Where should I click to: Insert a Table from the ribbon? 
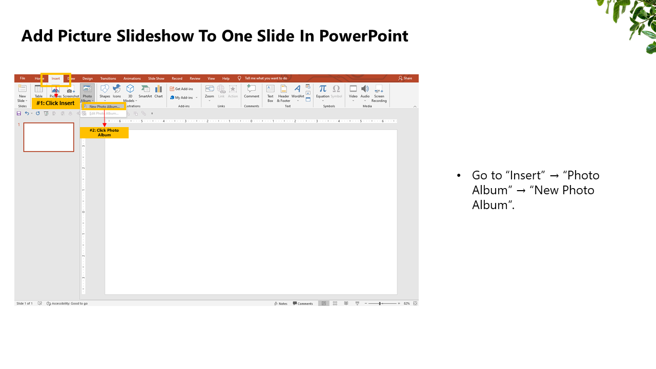pyautogui.click(x=38, y=92)
